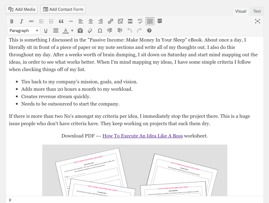Undo the last change
This screenshot has height=203, width=269.
click(x=130, y=31)
